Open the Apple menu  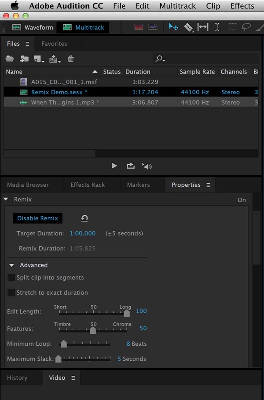[x=15, y=5]
